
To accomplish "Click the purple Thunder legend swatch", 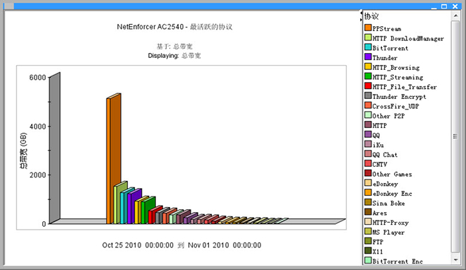I will 368,57.
